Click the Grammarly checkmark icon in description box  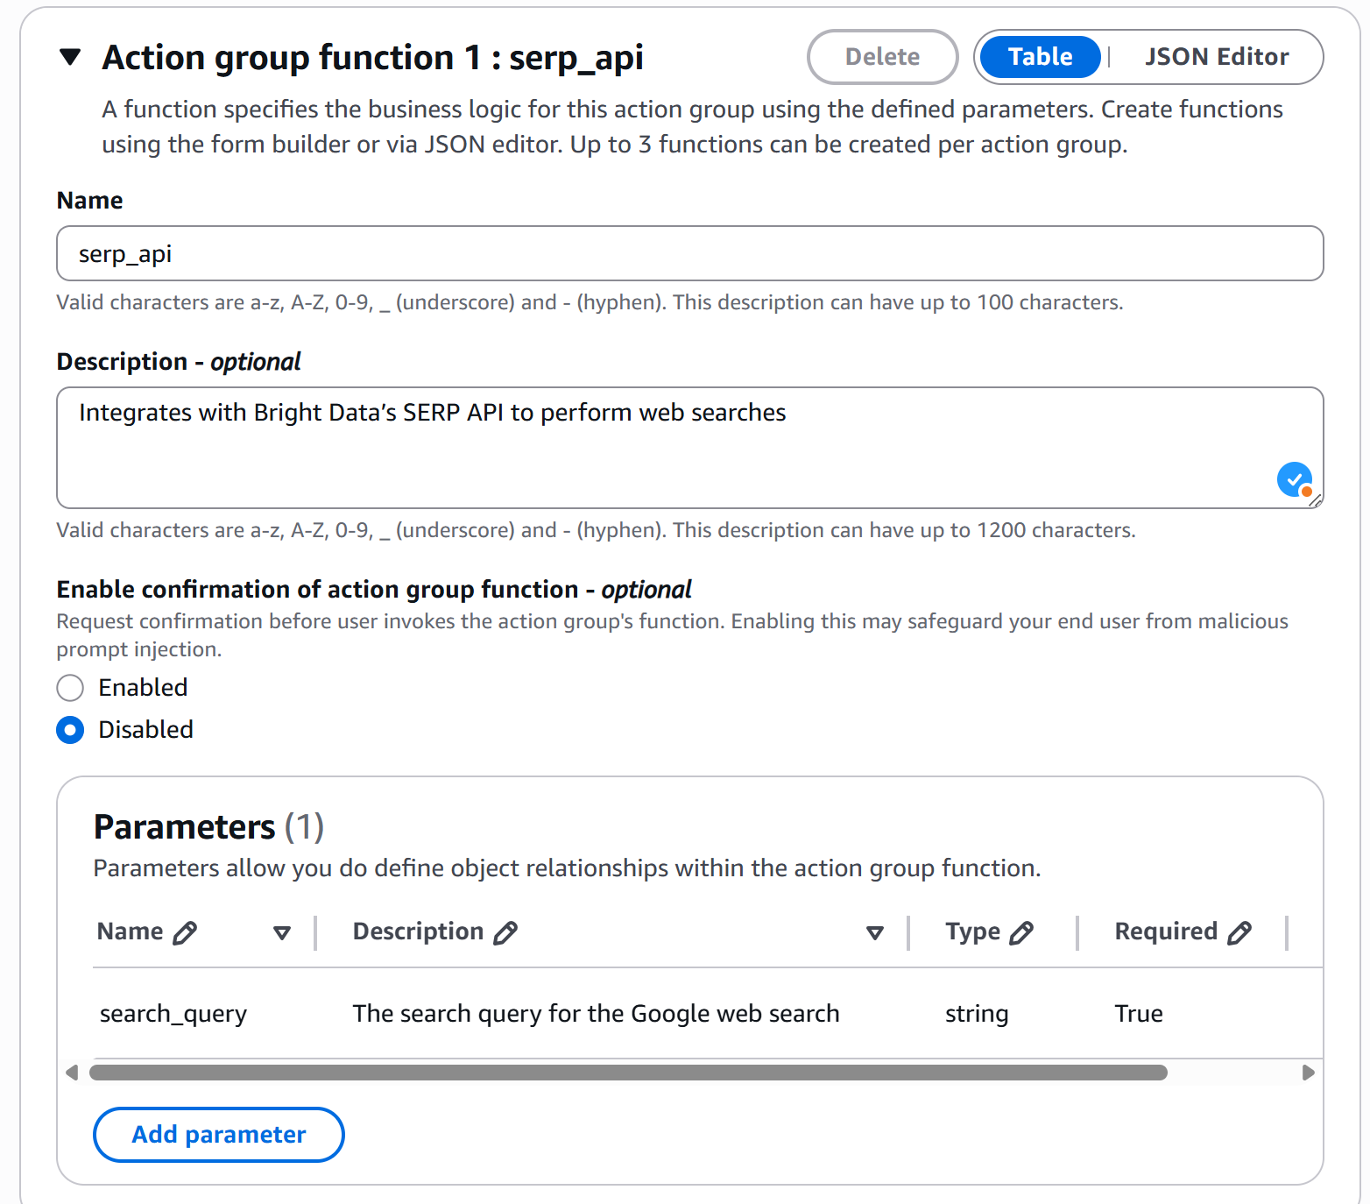tap(1295, 480)
